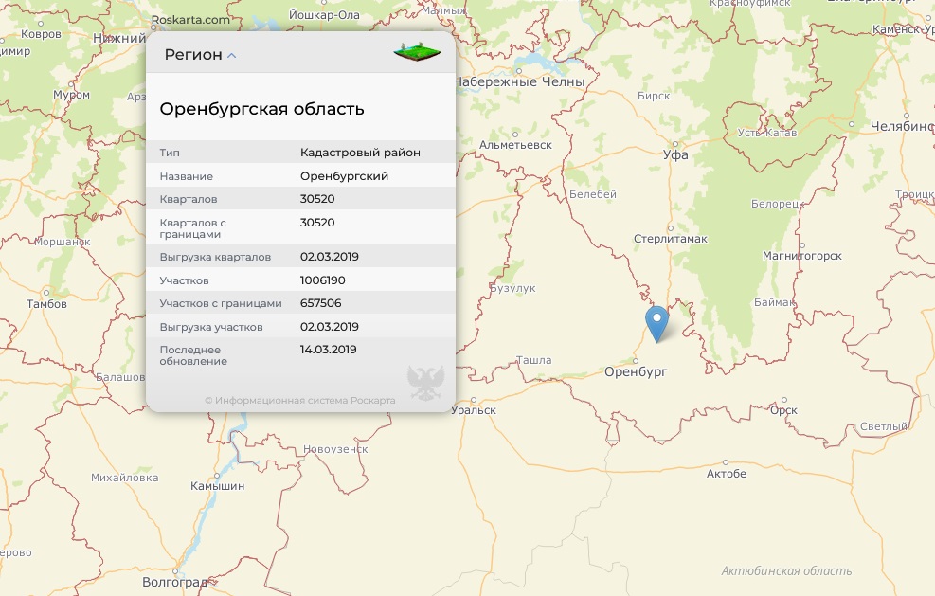Click Оренбург city label on map
Screen dimensions: 935x596
click(x=636, y=372)
